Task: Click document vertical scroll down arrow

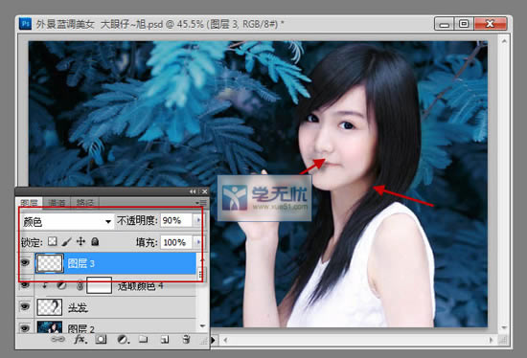Action: 504,327
